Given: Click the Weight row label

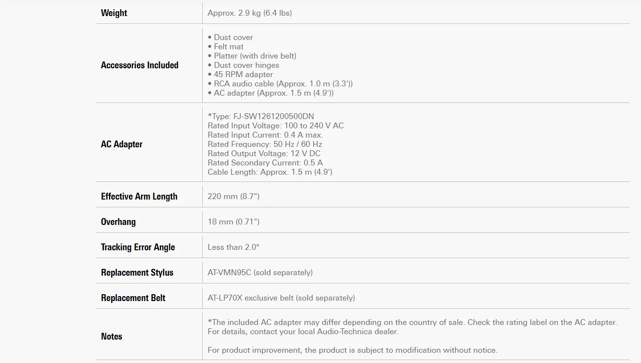Looking at the screenshot, I should pos(114,13).
